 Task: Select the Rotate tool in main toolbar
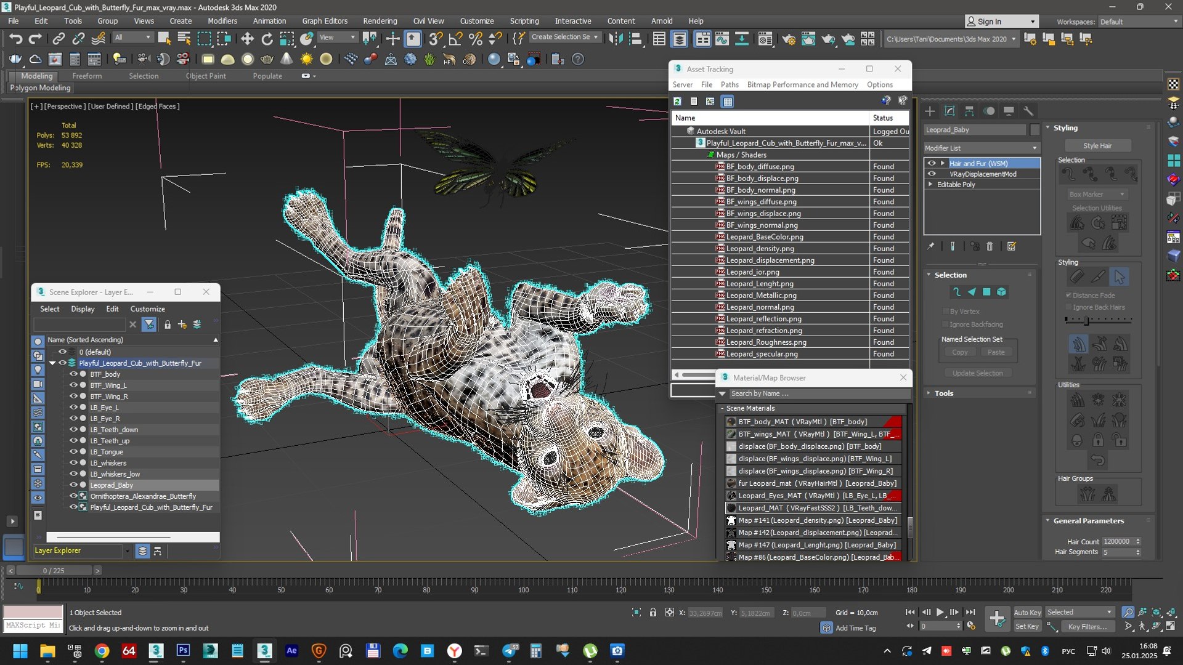pyautogui.click(x=267, y=39)
